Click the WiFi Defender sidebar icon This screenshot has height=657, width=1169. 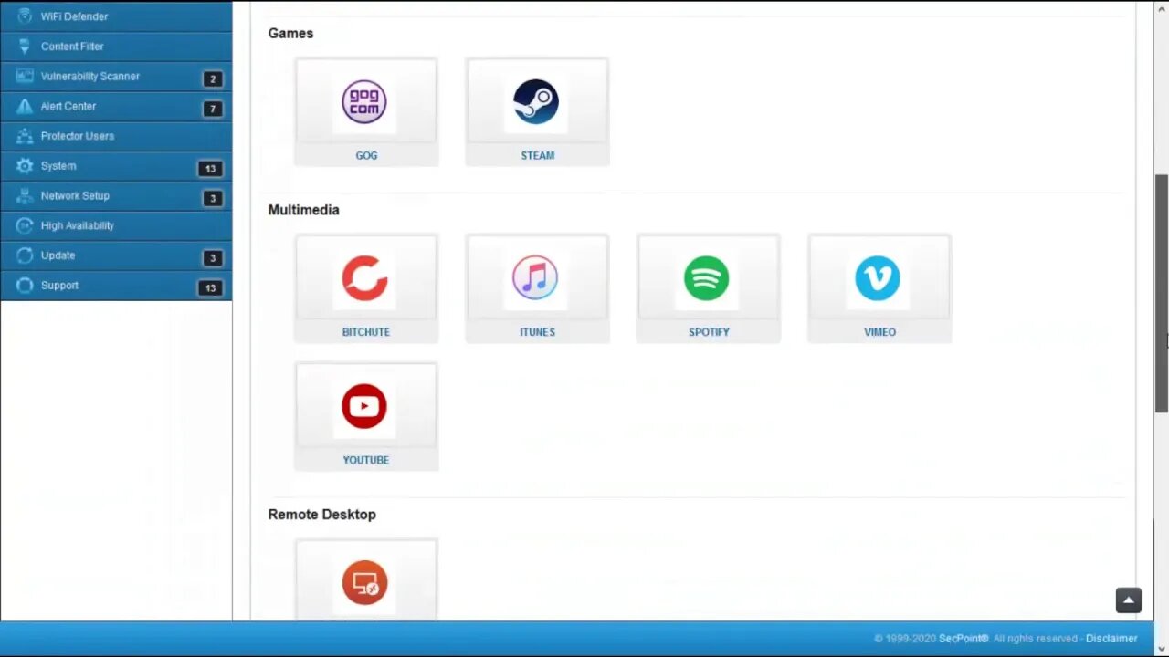[25, 16]
